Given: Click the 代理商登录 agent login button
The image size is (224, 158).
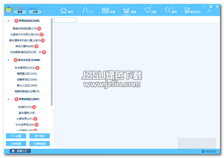Looking at the screenshot, I should 40,144.
